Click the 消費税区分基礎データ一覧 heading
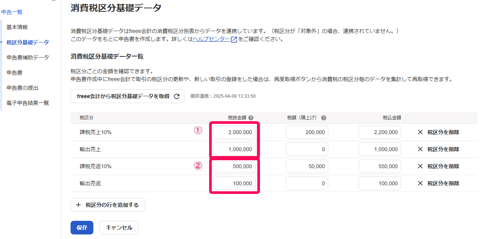Screen dimensions: 485x239 click(107, 56)
